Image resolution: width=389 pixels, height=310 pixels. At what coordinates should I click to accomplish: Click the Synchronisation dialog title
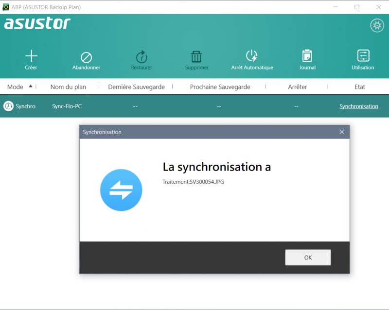coord(102,132)
